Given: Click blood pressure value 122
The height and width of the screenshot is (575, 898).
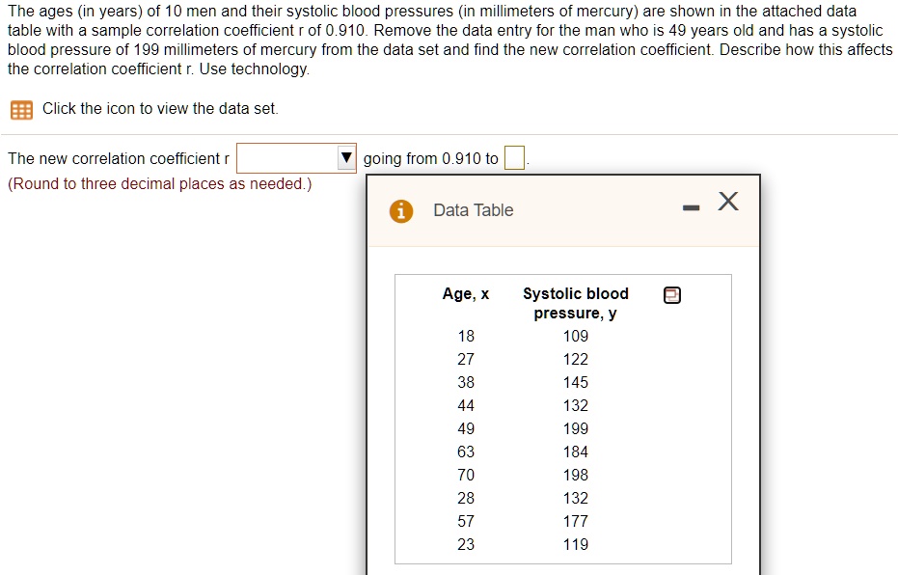Looking at the screenshot, I should 576,359.
